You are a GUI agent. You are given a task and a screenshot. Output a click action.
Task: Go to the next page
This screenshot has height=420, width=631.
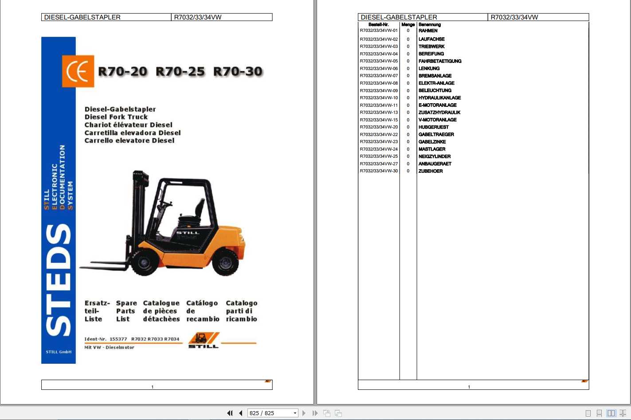coord(304,413)
